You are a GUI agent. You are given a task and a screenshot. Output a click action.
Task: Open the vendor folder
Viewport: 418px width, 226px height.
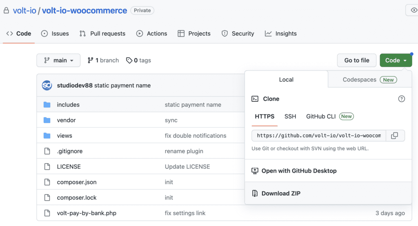(67, 120)
